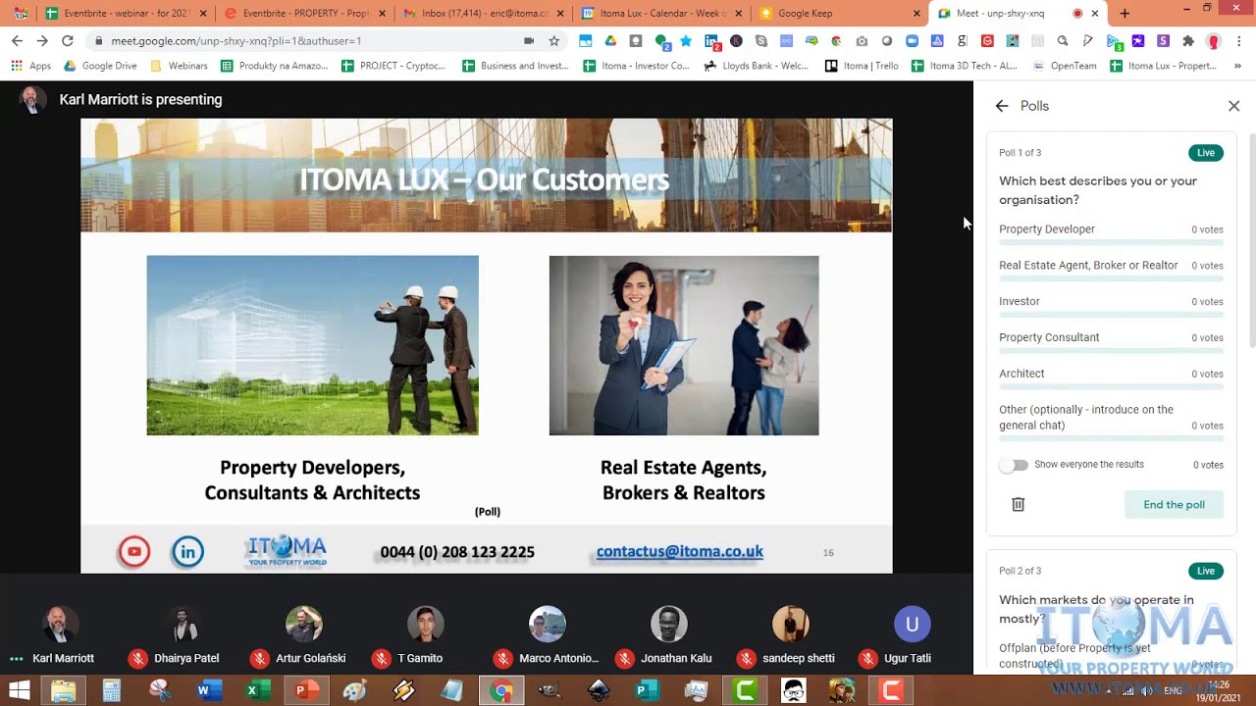Open the OpenTeam bookmark
Viewport: 1256px width, 706px height.
pyautogui.click(x=1065, y=66)
